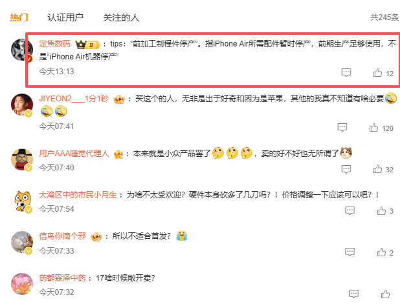Click the crown membership badge next to 定焦数码

[88, 45]
